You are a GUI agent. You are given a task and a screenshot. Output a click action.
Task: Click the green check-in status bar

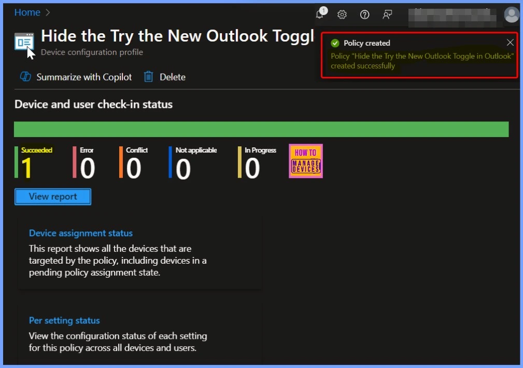click(x=261, y=129)
